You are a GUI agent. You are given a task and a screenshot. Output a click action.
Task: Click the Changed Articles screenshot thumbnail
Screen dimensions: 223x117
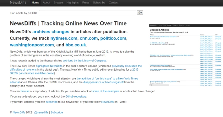pyautogui.click(x=186, y=55)
